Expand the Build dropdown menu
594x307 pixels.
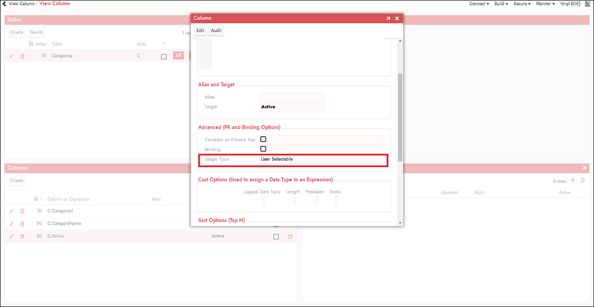click(x=501, y=3)
